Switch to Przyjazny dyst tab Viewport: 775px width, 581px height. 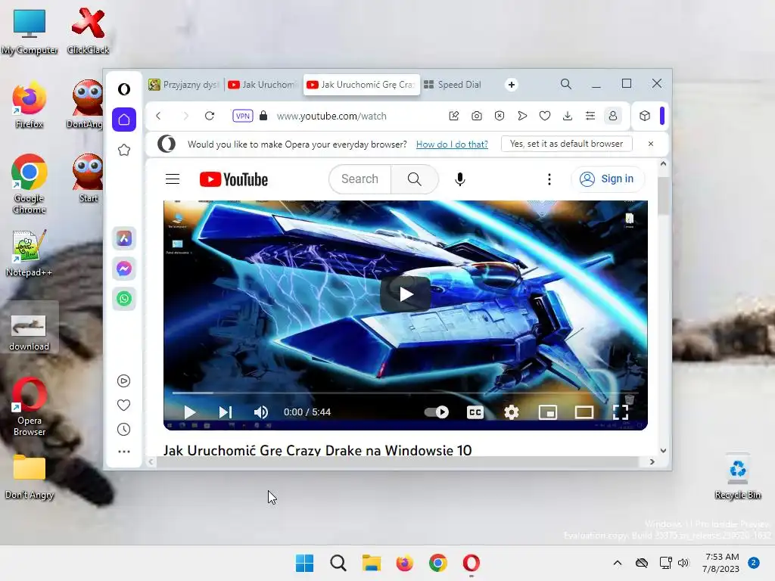click(184, 85)
